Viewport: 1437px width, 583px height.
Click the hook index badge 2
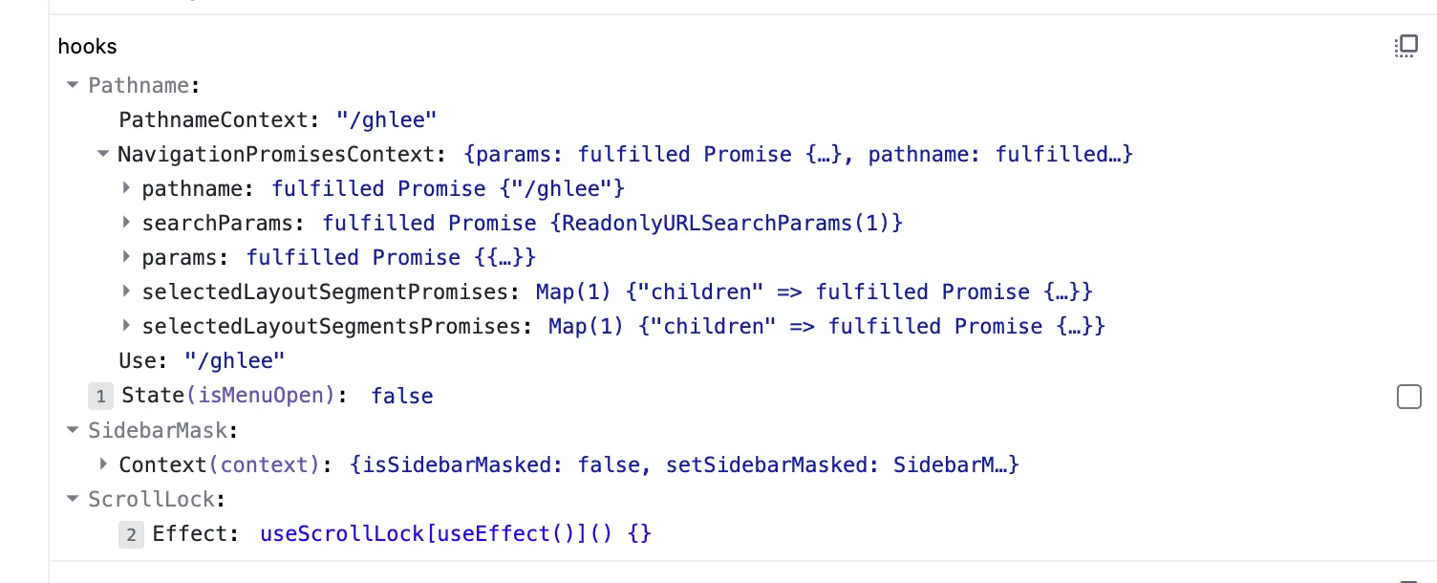(x=131, y=533)
